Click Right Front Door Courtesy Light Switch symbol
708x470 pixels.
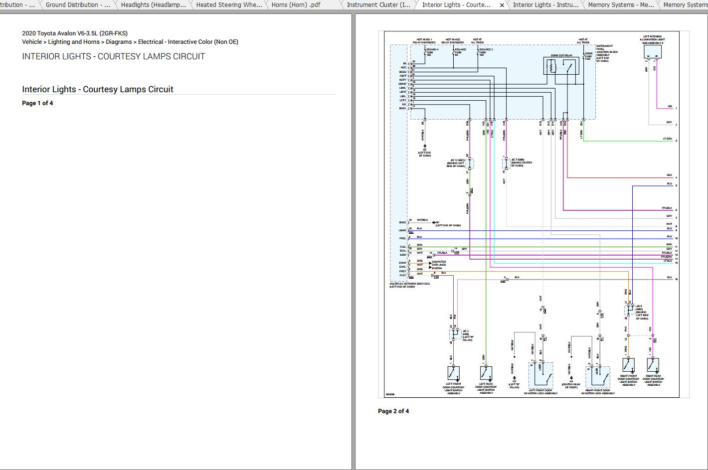(x=628, y=365)
